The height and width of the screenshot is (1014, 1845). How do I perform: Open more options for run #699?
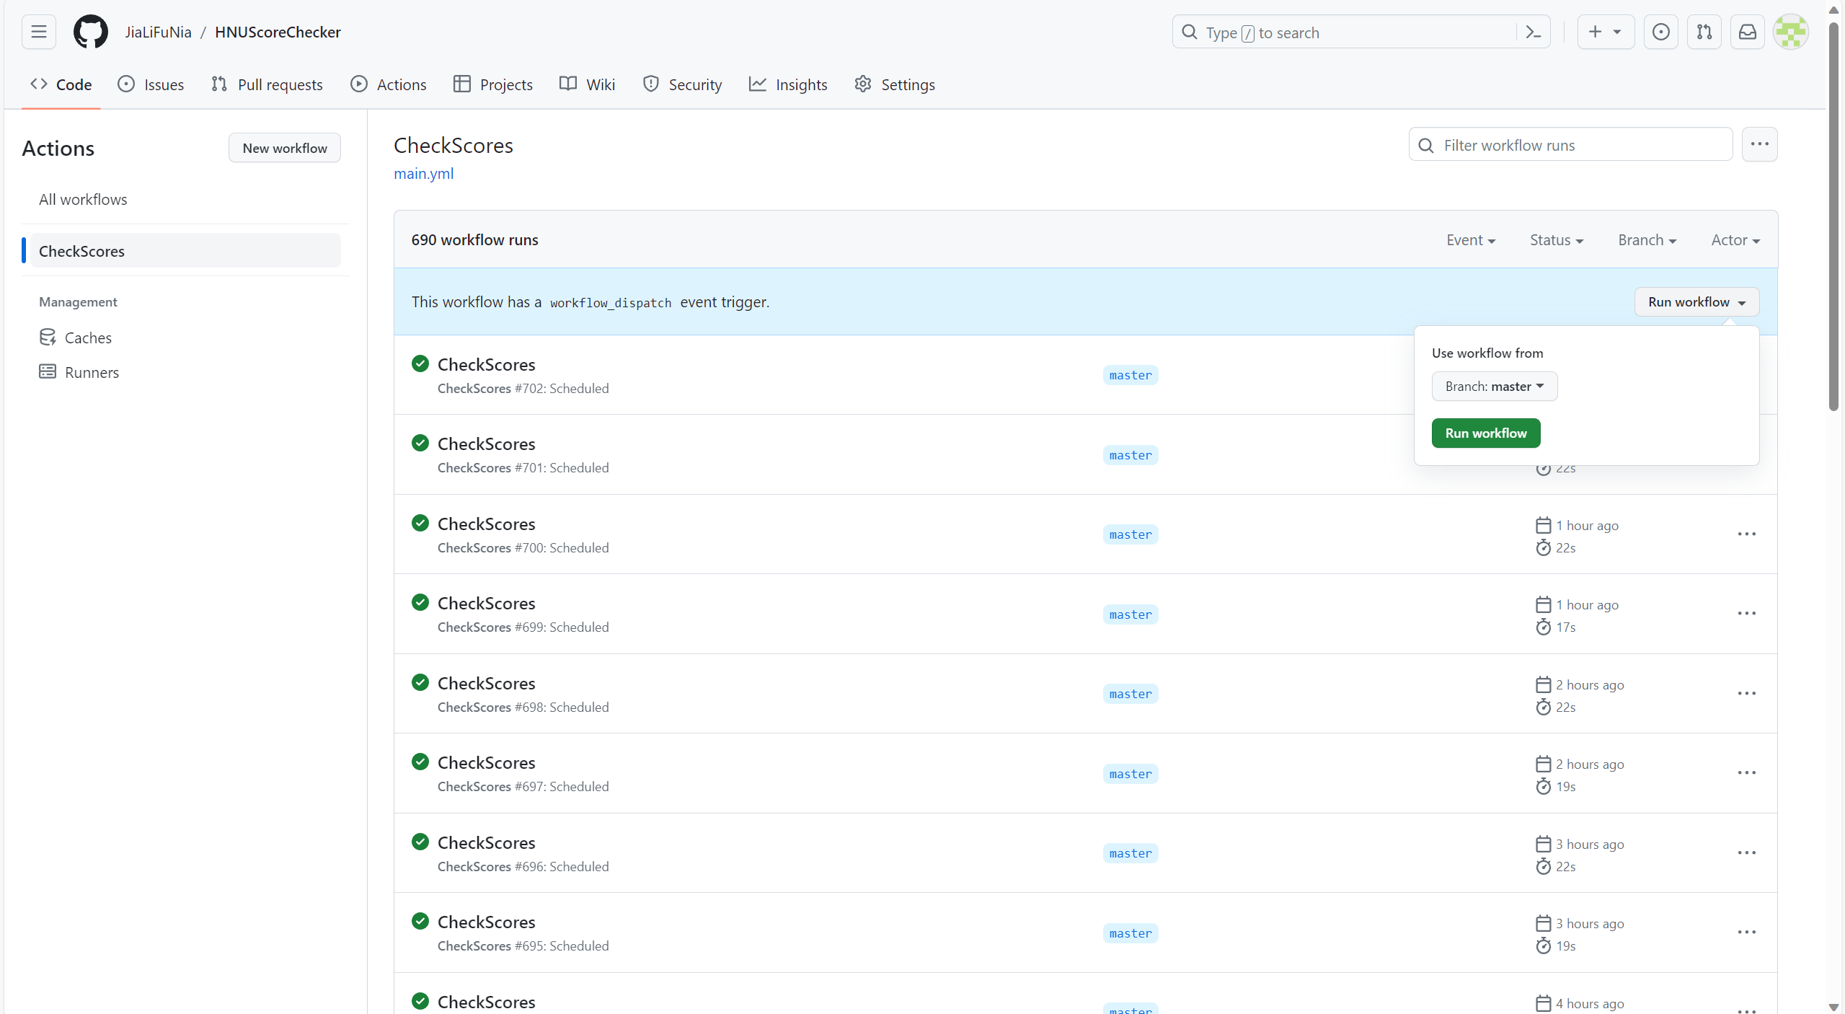click(1746, 613)
